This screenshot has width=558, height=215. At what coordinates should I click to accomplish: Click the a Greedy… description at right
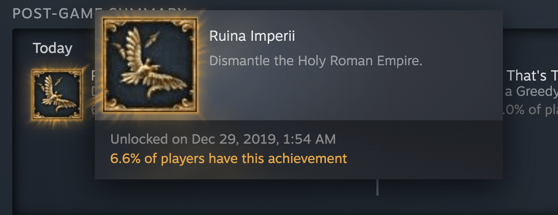[x=531, y=92]
